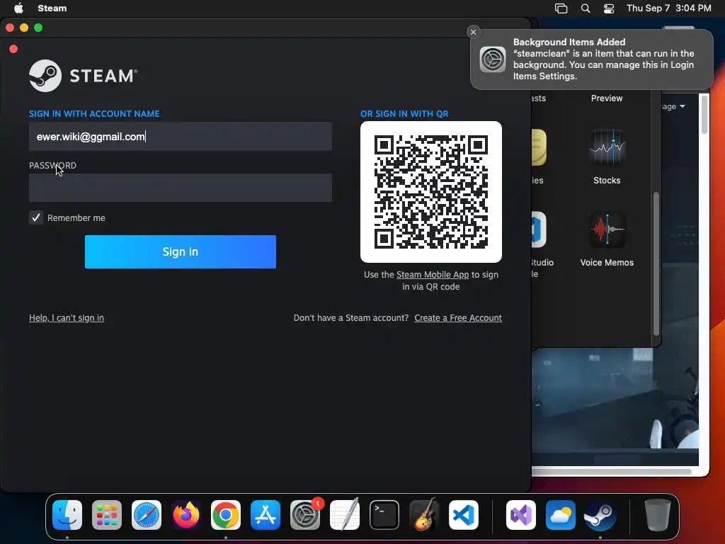This screenshot has width=725, height=544.
Task: Dismiss the Background Items Added notification
Action: pos(473,32)
